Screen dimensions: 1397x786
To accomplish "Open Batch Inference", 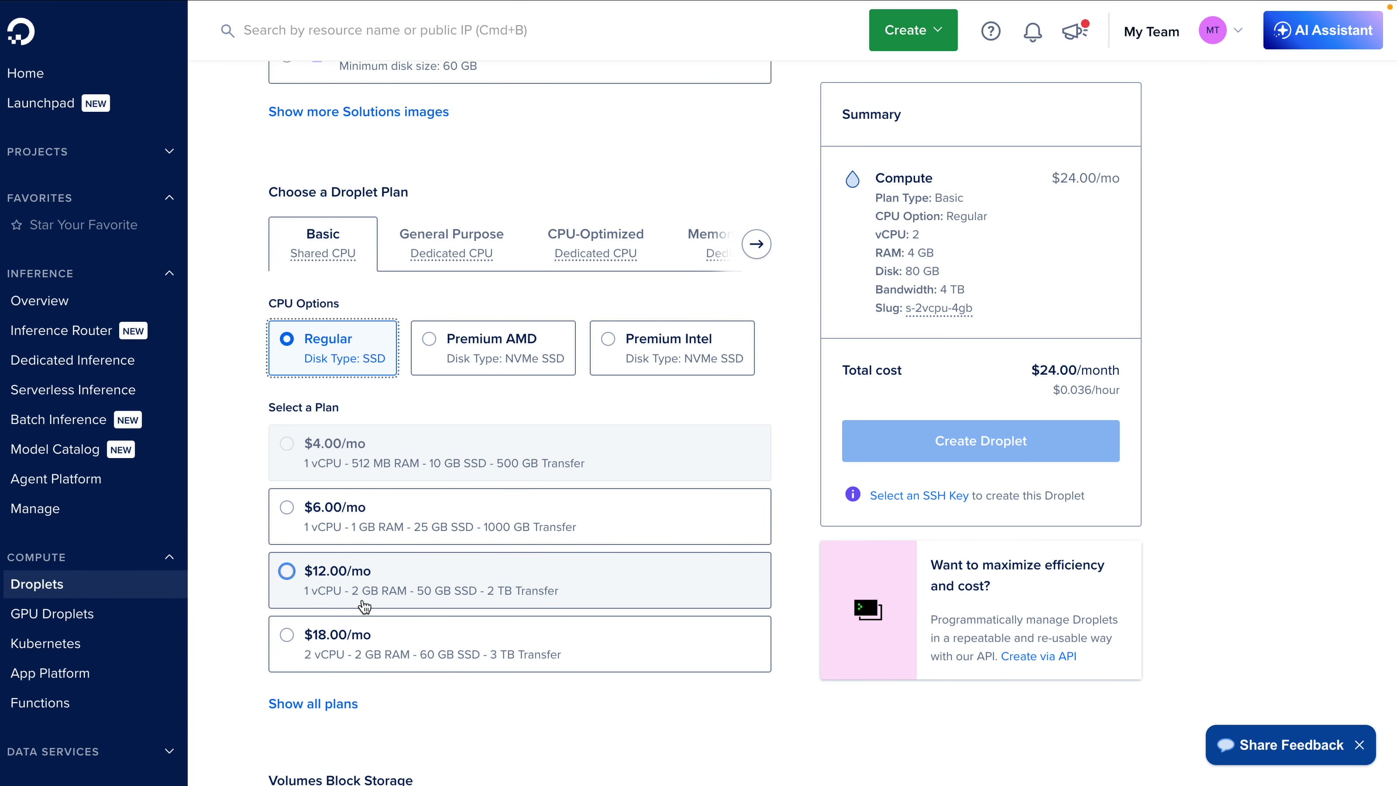I will tap(58, 419).
